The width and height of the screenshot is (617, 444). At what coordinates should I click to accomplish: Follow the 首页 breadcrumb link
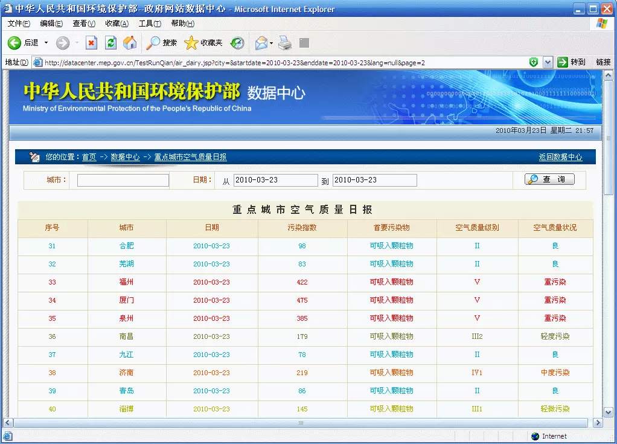pyautogui.click(x=89, y=157)
